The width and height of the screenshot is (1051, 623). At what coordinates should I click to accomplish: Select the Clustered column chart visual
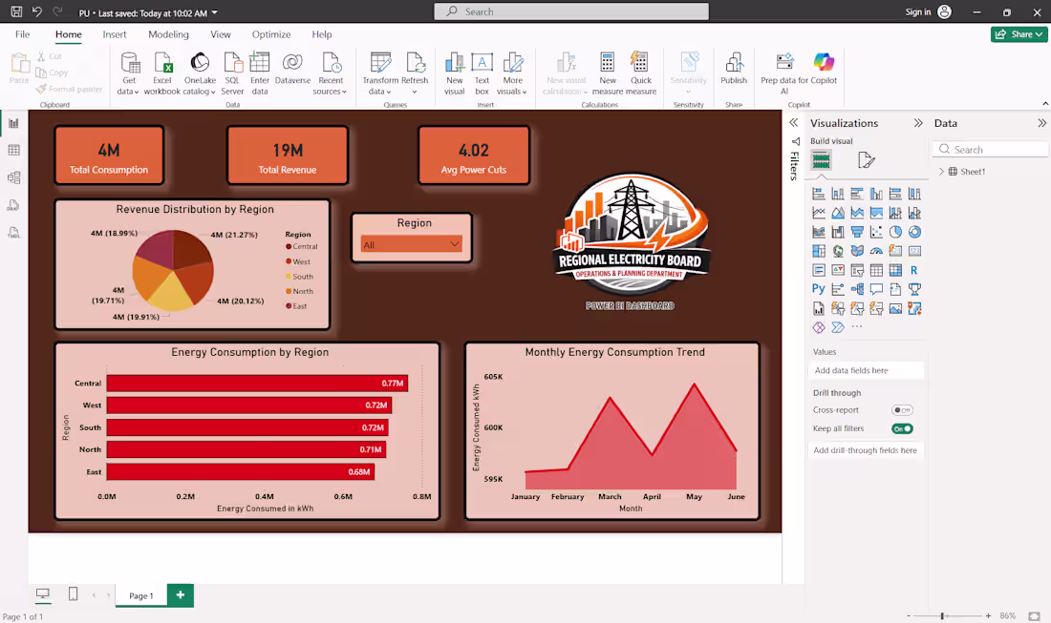(x=876, y=194)
